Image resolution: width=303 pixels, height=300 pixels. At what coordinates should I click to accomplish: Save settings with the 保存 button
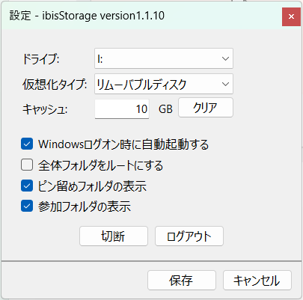181,281
